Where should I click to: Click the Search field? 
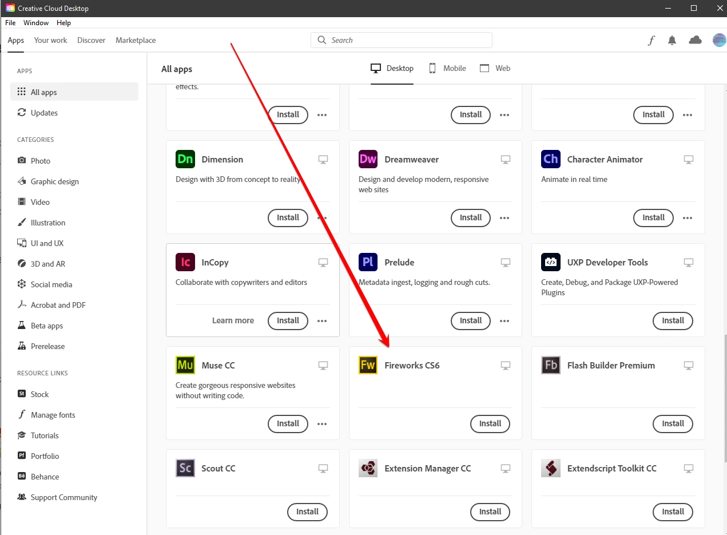pos(402,40)
